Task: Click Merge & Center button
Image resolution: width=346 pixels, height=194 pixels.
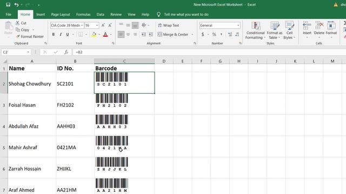Action: pyautogui.click(x=173, y=34)
